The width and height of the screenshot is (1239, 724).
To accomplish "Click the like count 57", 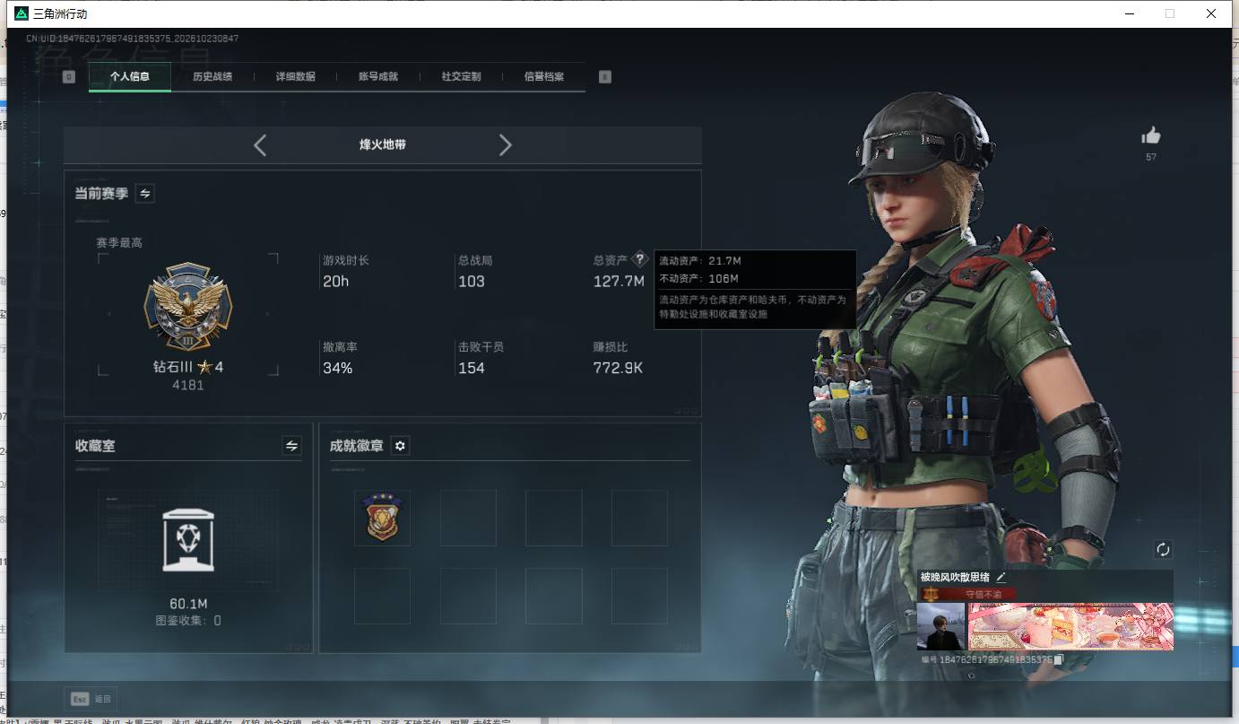I will [x=1151, y=157].
